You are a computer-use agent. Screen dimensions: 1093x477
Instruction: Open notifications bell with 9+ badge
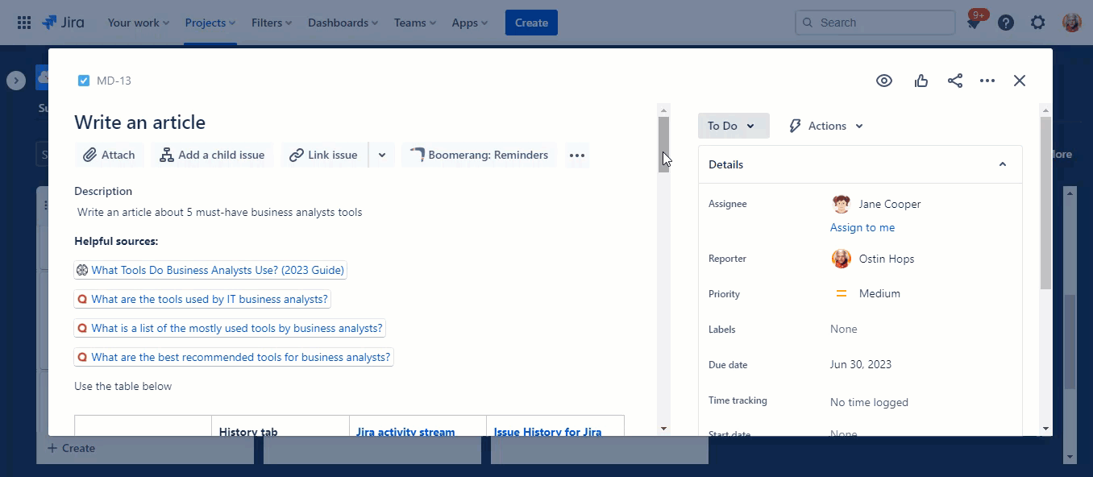pyautogui.click(x=975, y=22)
